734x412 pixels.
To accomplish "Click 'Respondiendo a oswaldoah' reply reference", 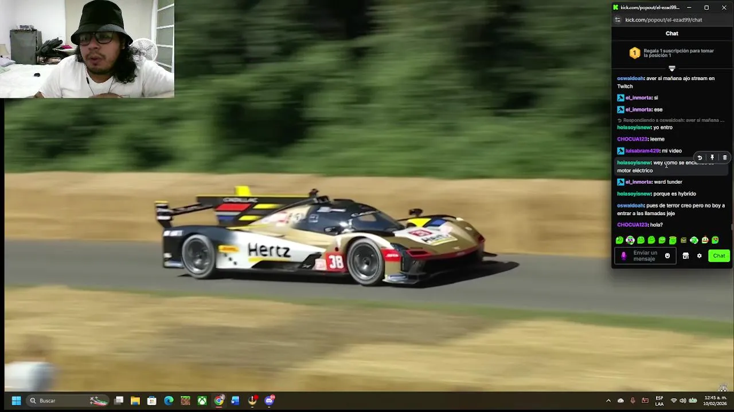I will click(x=671, y=120).
